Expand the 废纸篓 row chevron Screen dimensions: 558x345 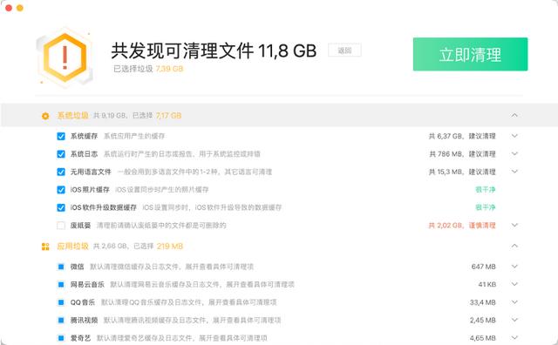[514, 225]
